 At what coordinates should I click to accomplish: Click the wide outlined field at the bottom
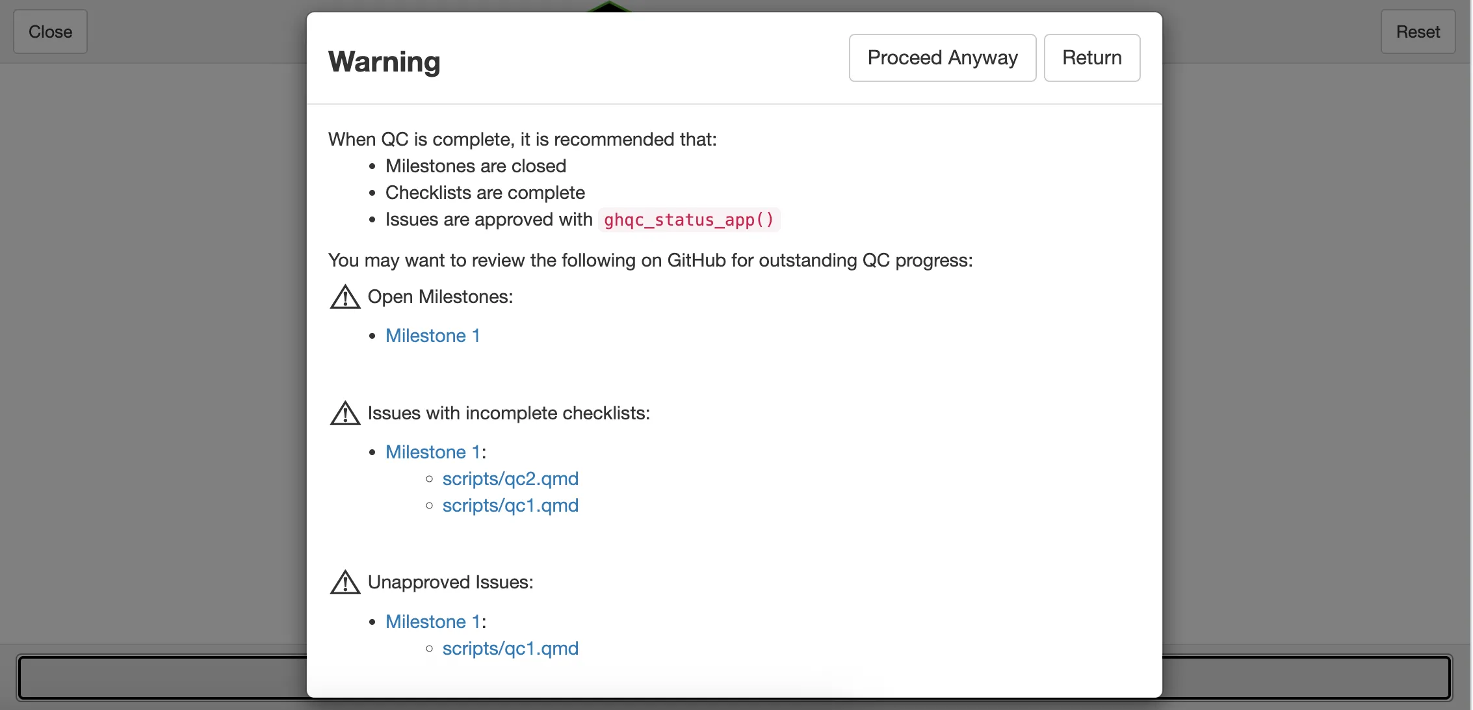[x=163, y=677]
